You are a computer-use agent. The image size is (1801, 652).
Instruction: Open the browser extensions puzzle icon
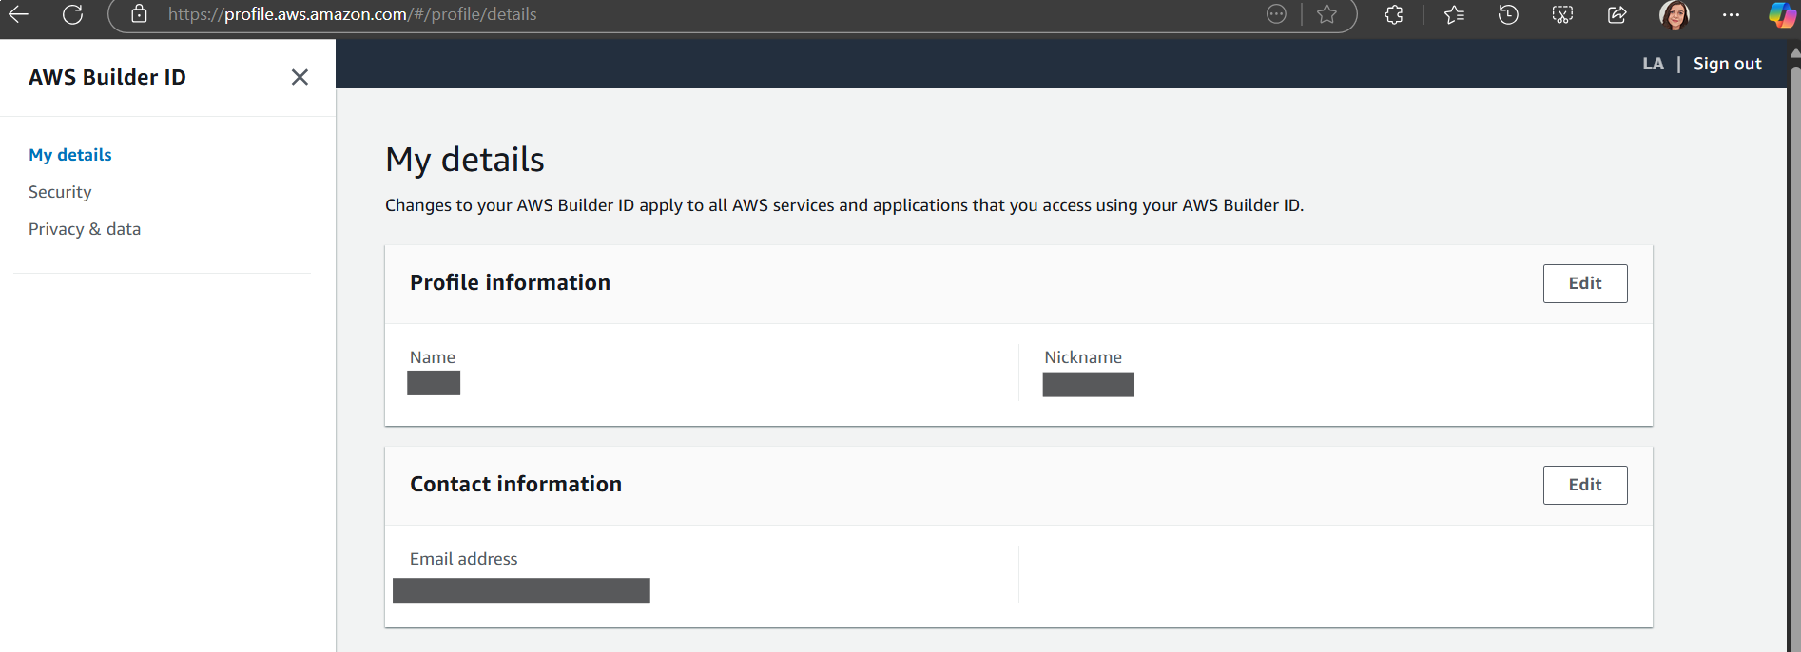click(1394, 14)
